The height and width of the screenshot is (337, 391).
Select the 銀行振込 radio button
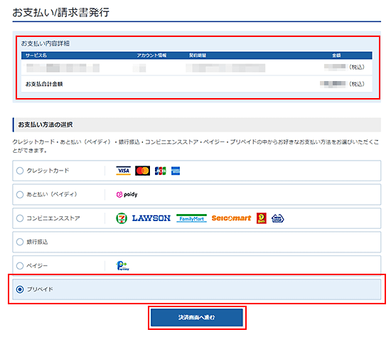(x=20, y=242)
